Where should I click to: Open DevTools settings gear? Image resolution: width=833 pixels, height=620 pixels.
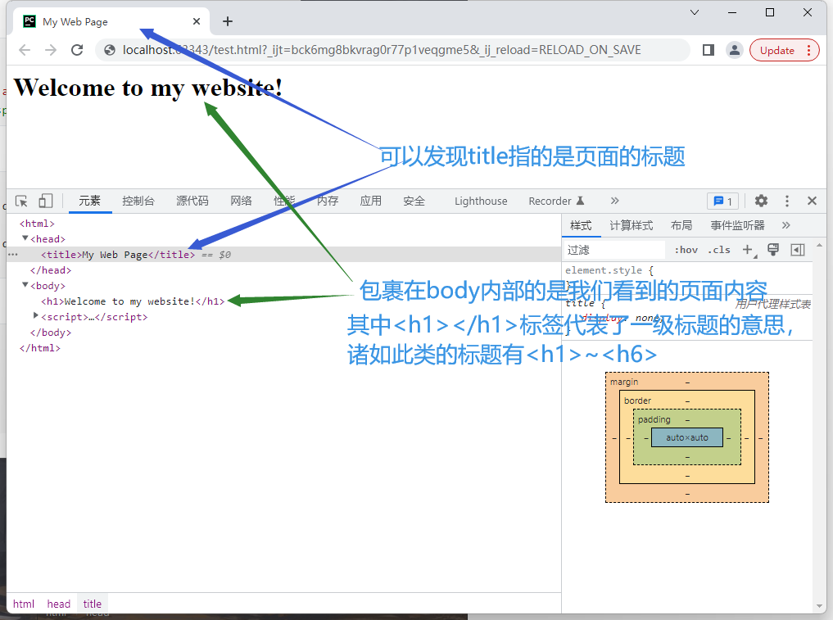point(761,201)
